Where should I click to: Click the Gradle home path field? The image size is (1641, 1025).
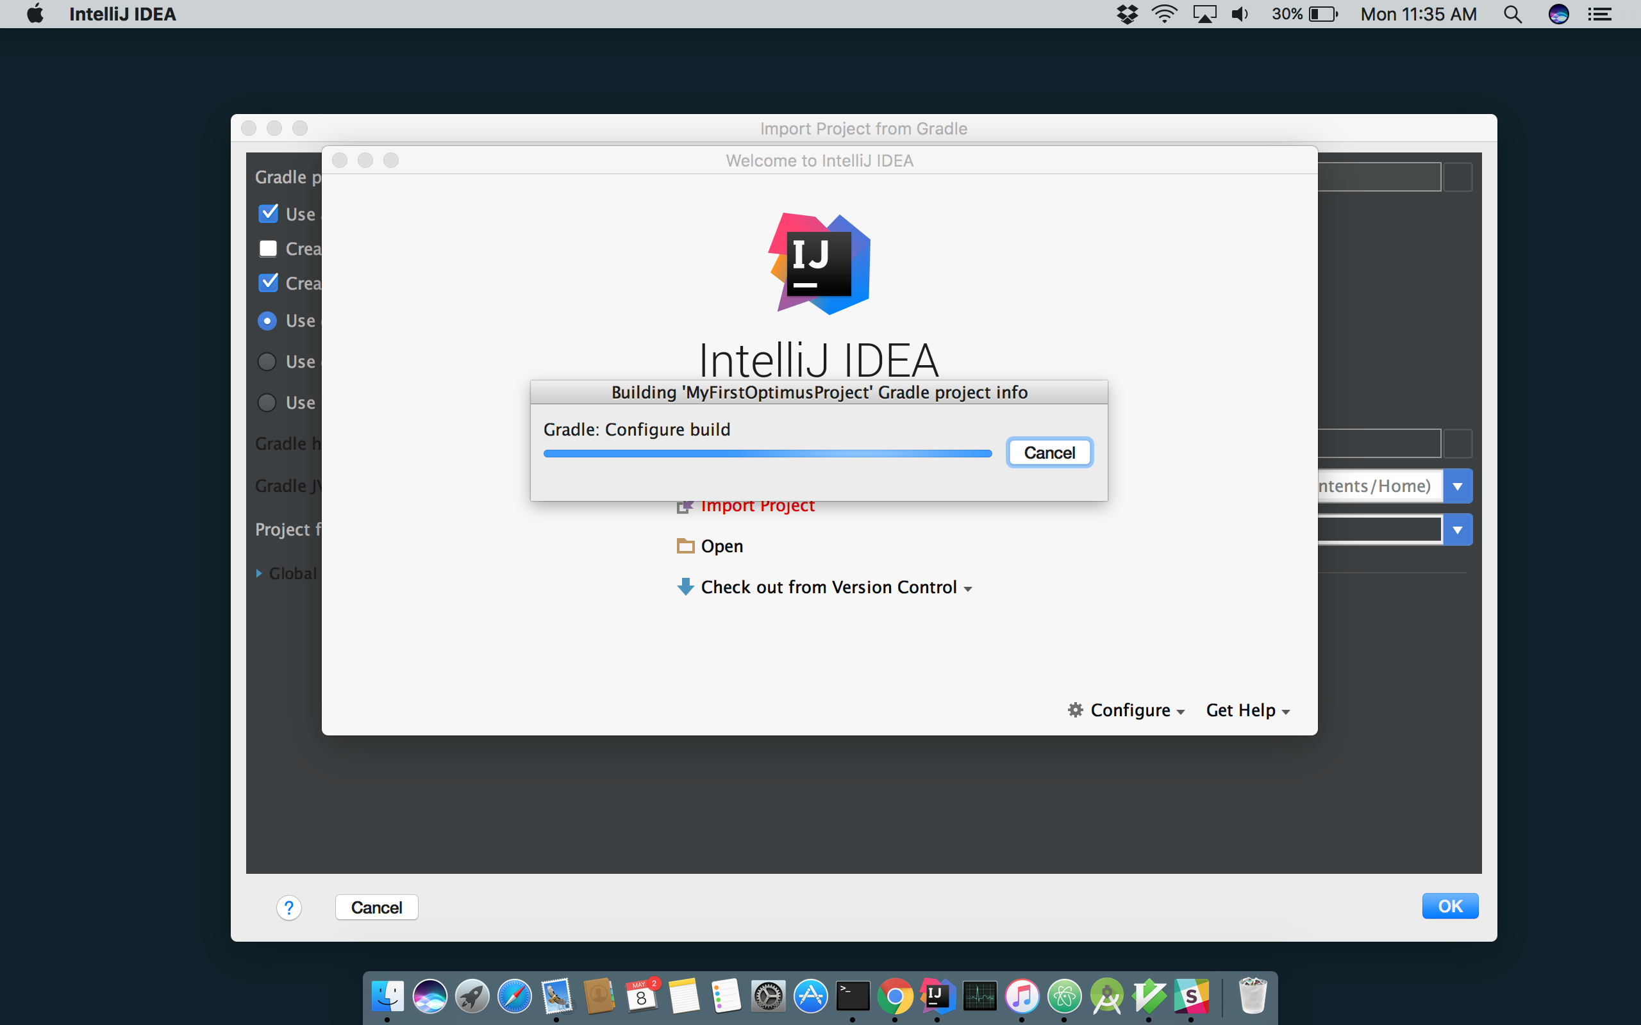(1379, 443)
